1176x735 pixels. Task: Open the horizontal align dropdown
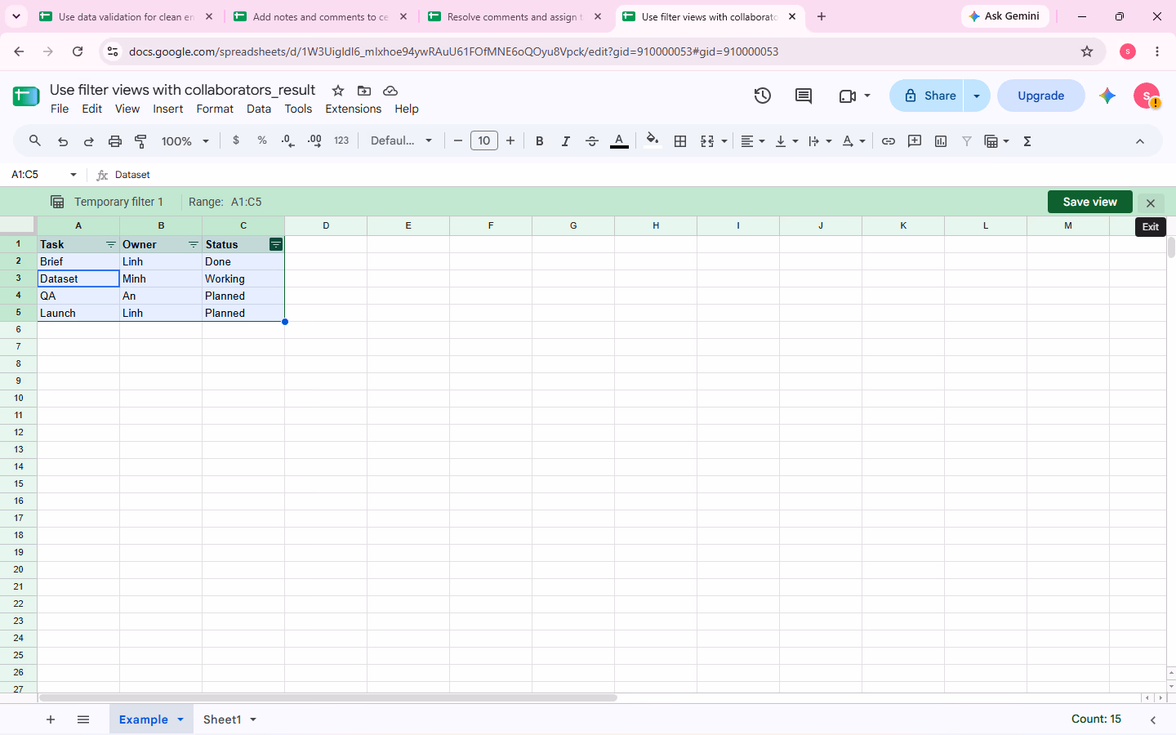click(x=753, y=141)
